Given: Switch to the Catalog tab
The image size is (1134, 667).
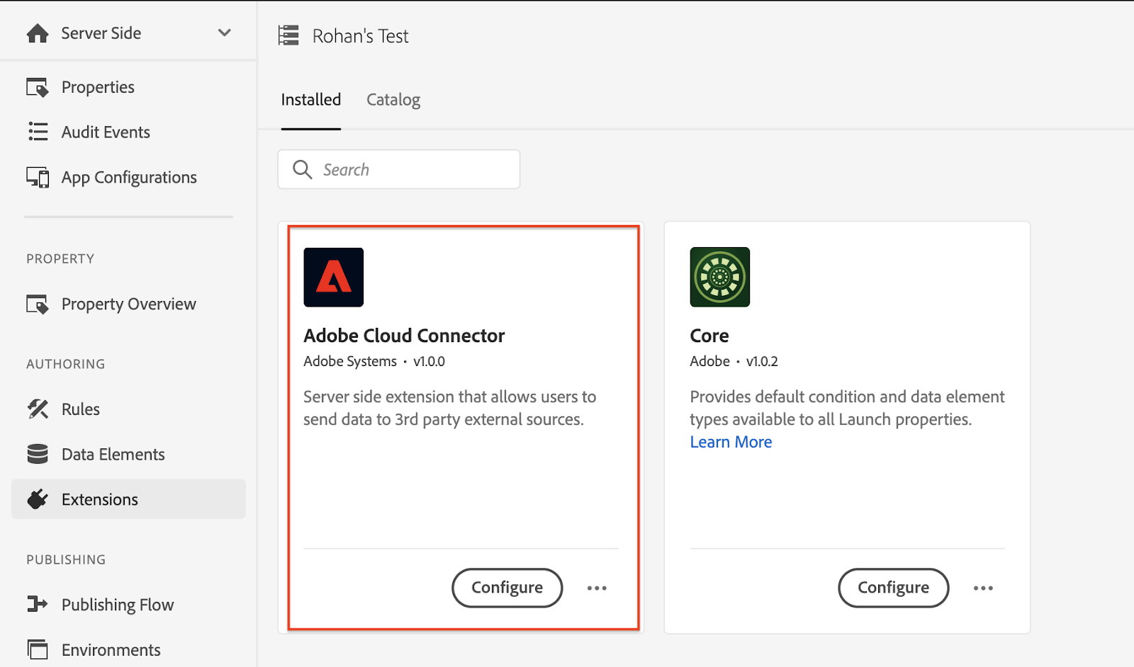Looking at the screenshot, I should (x=393, y=100).
